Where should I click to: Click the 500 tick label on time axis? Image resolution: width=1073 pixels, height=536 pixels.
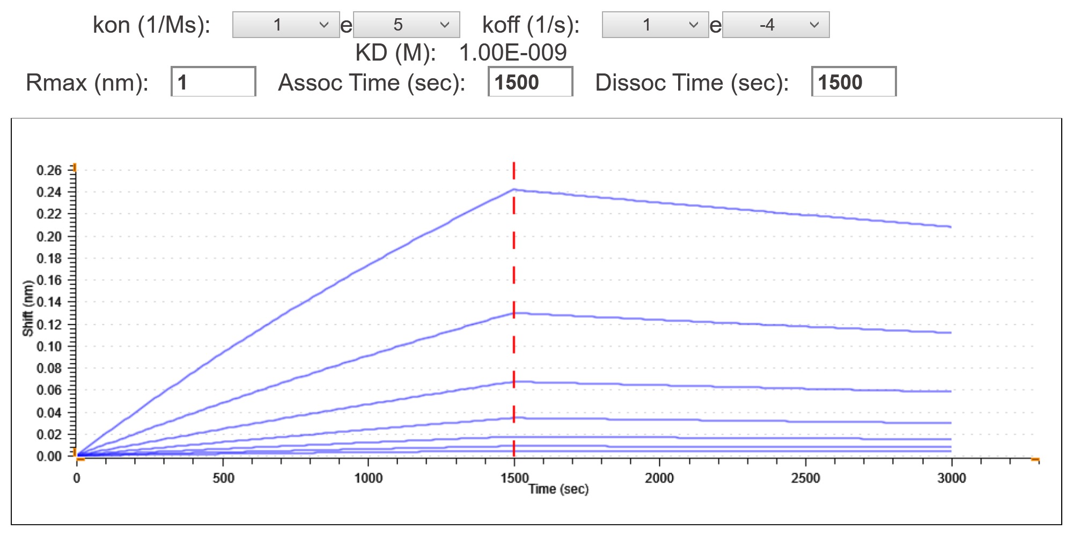(223, 478)
